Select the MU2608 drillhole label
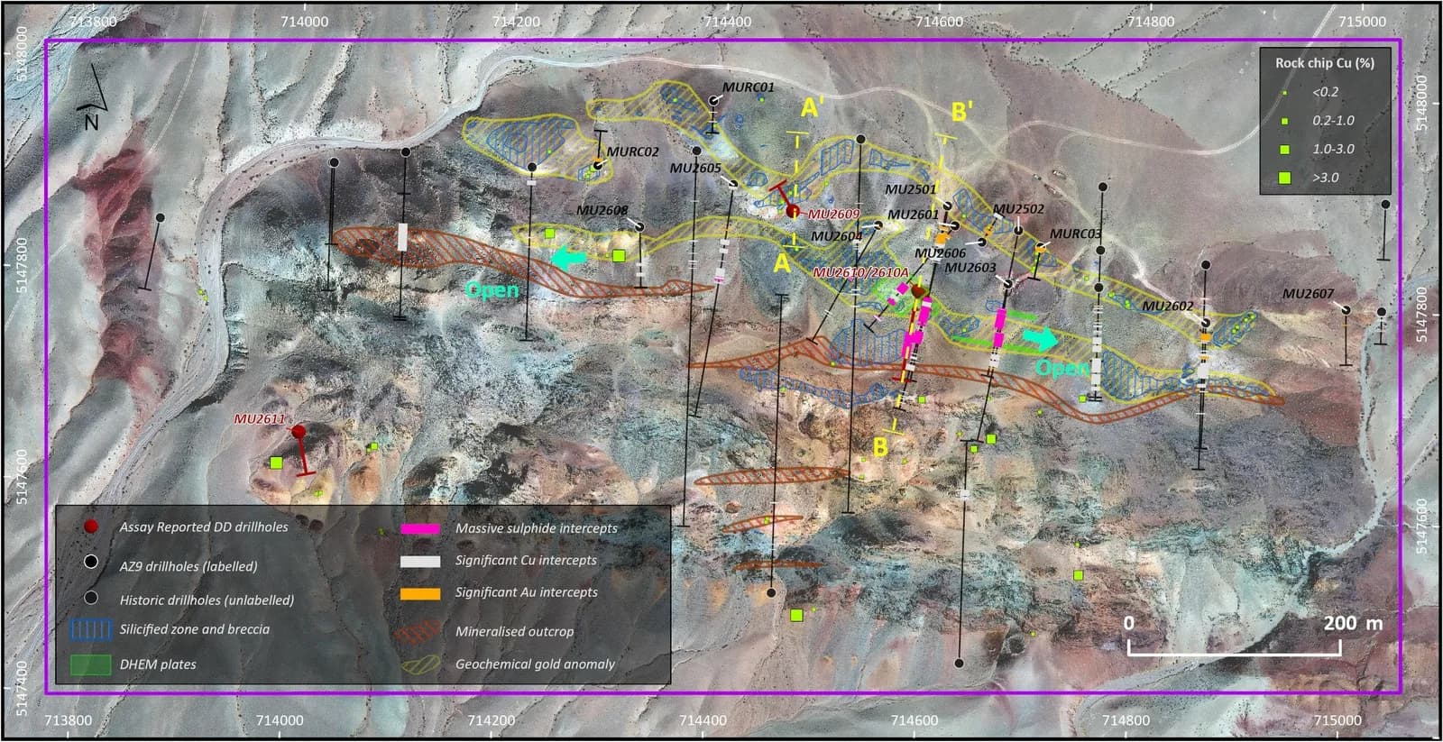 pos(602,210)
